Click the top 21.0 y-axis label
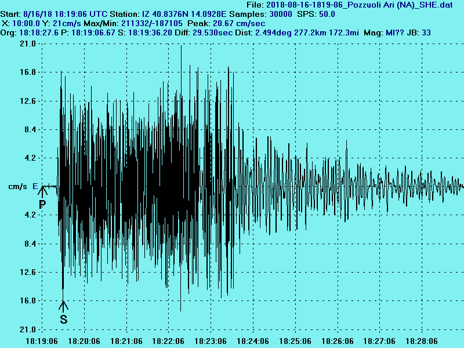Image resolution: width=464 pixels, height=348 pixels. (x=27, y=44)
